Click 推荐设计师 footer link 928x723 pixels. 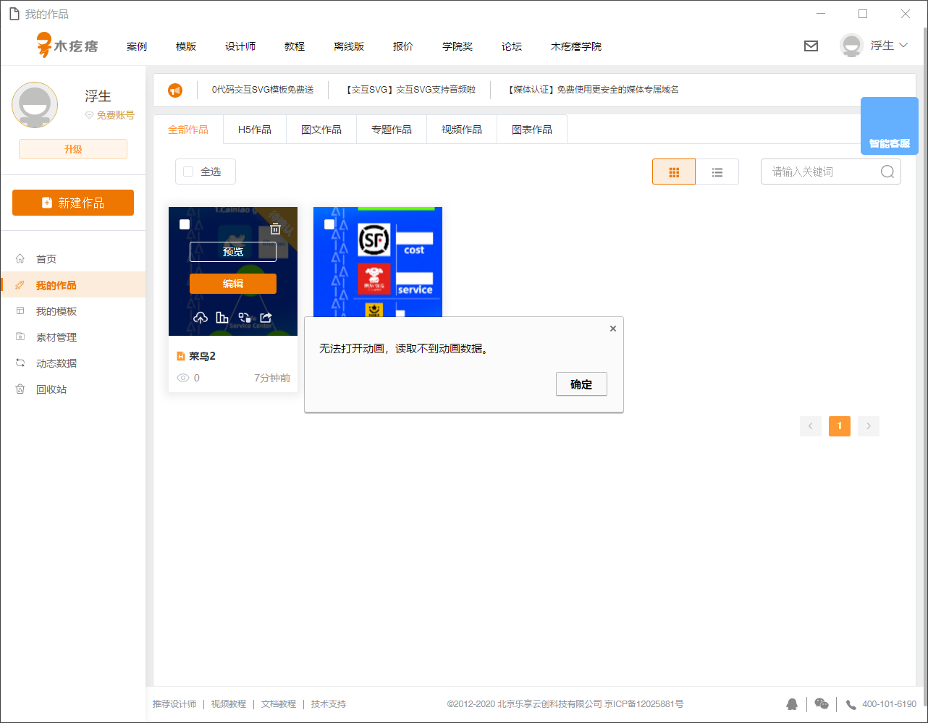click(174, 704)
